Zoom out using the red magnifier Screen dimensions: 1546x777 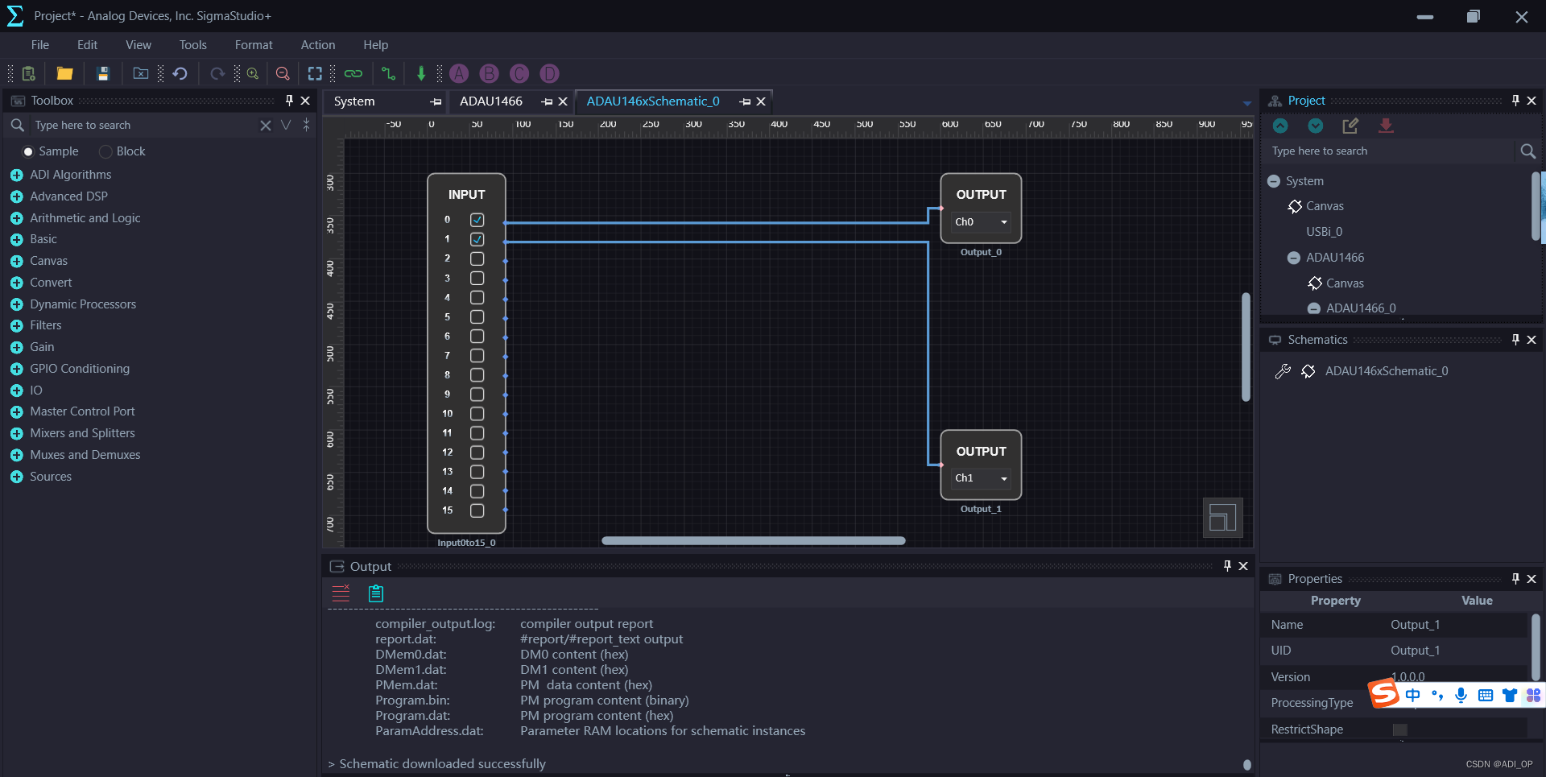283,73
